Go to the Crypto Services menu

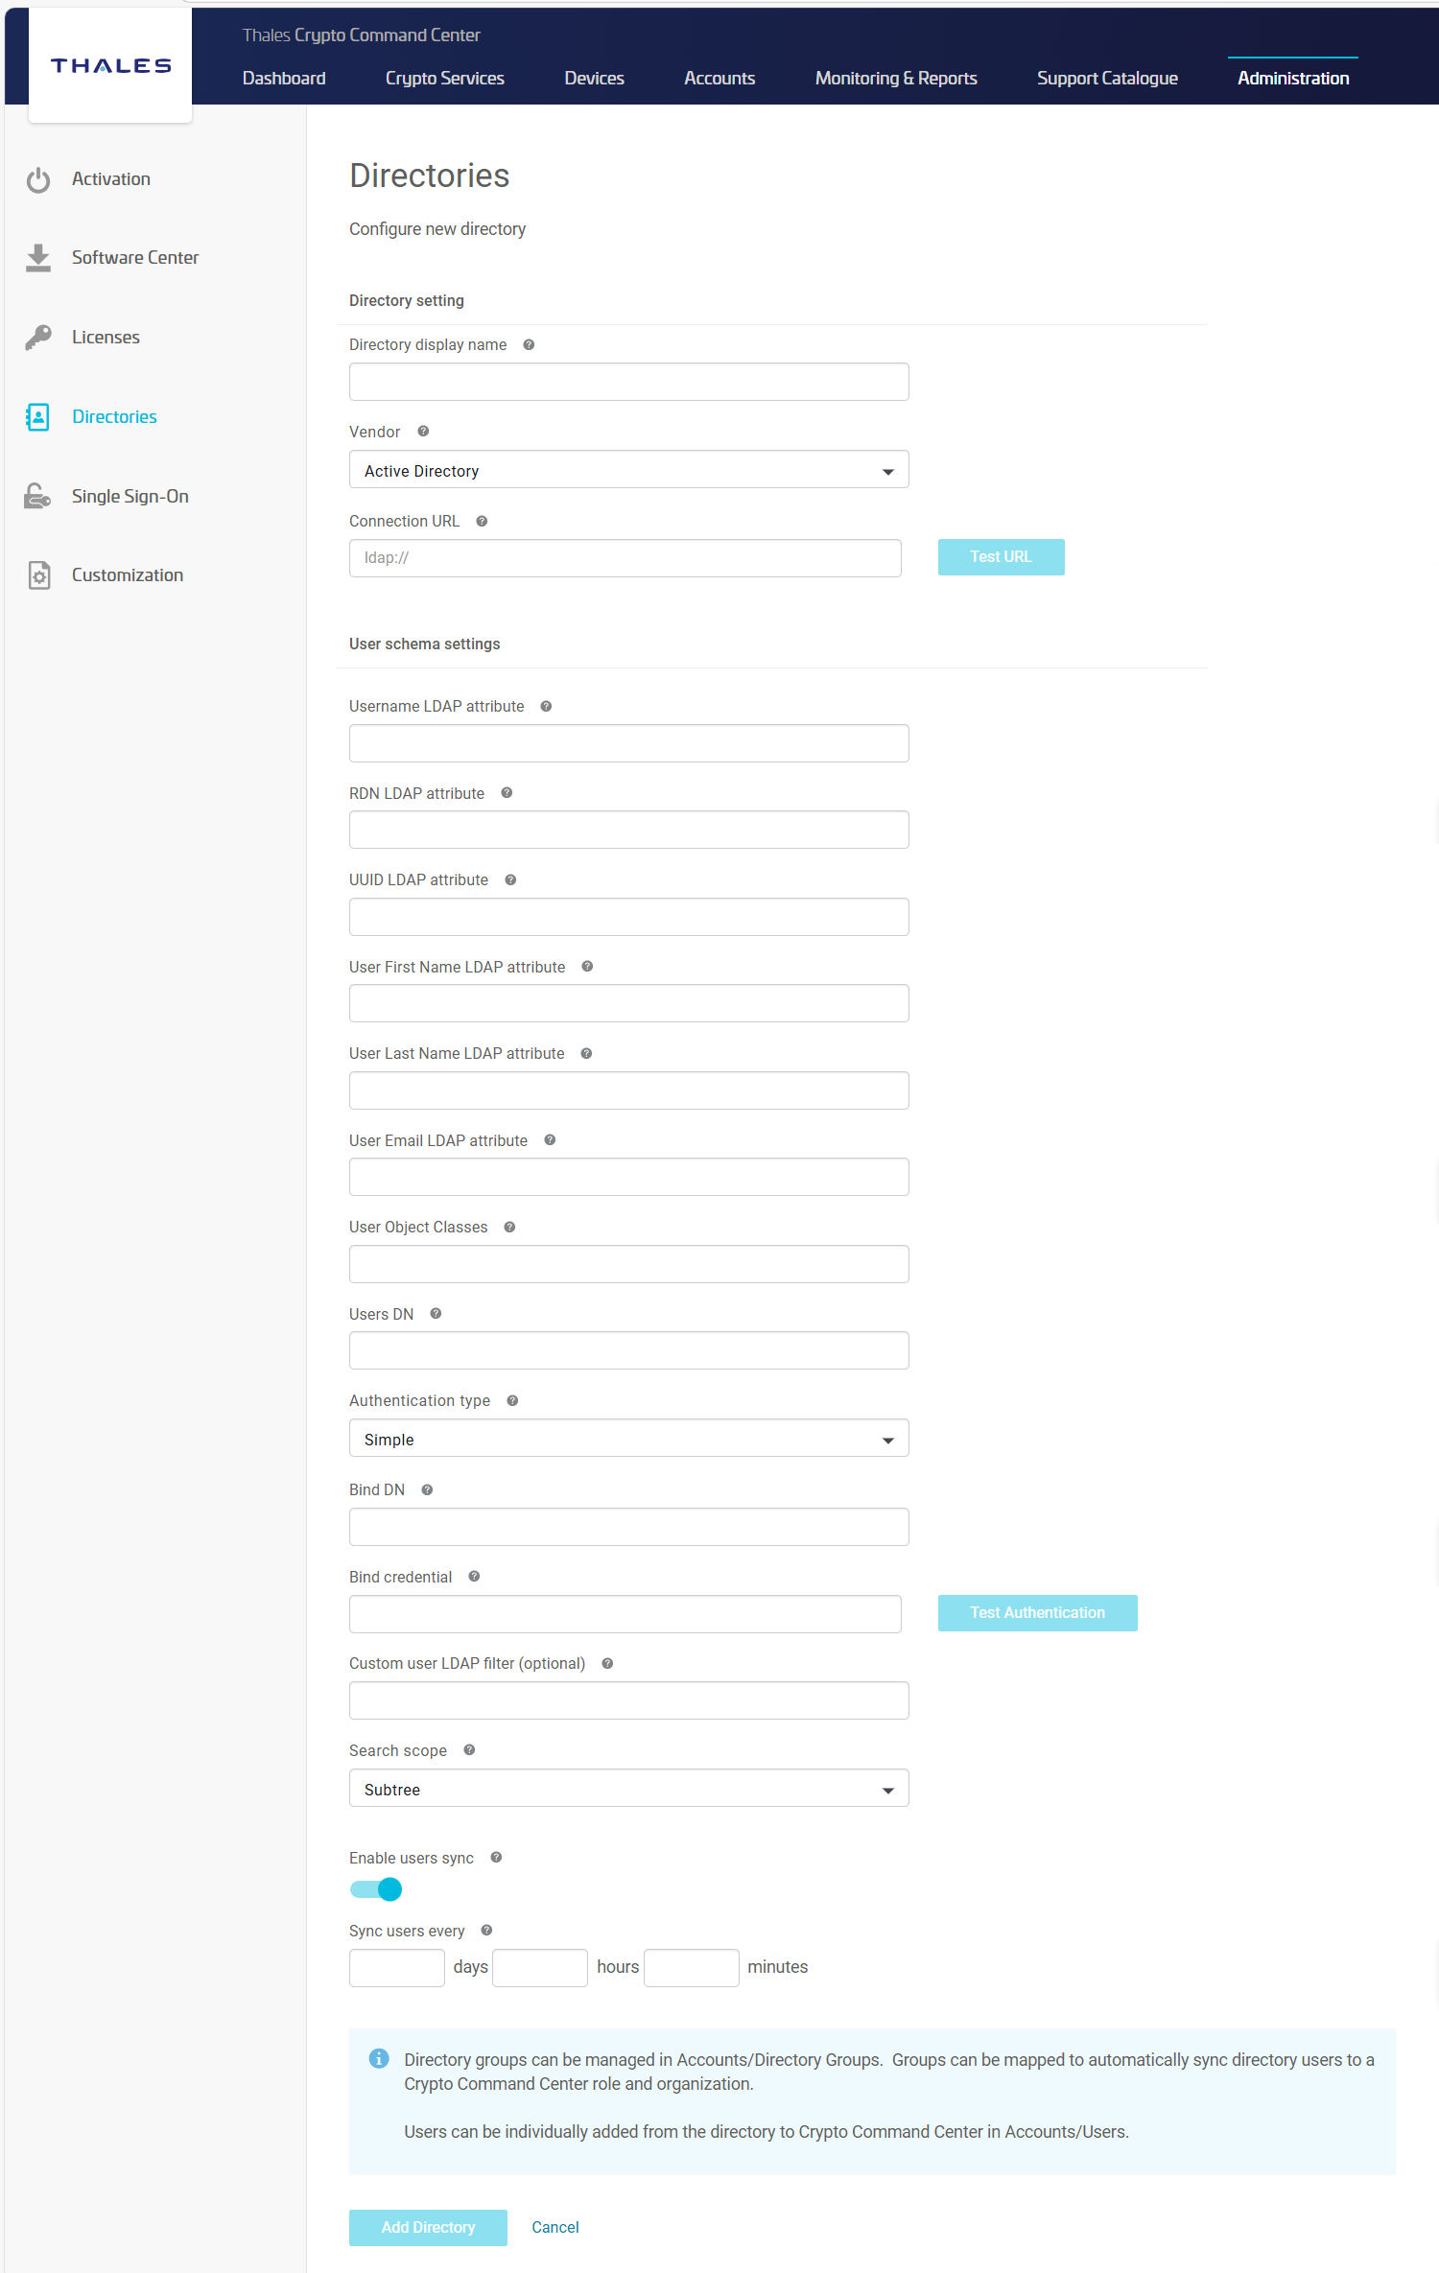(x=444, y=79)
